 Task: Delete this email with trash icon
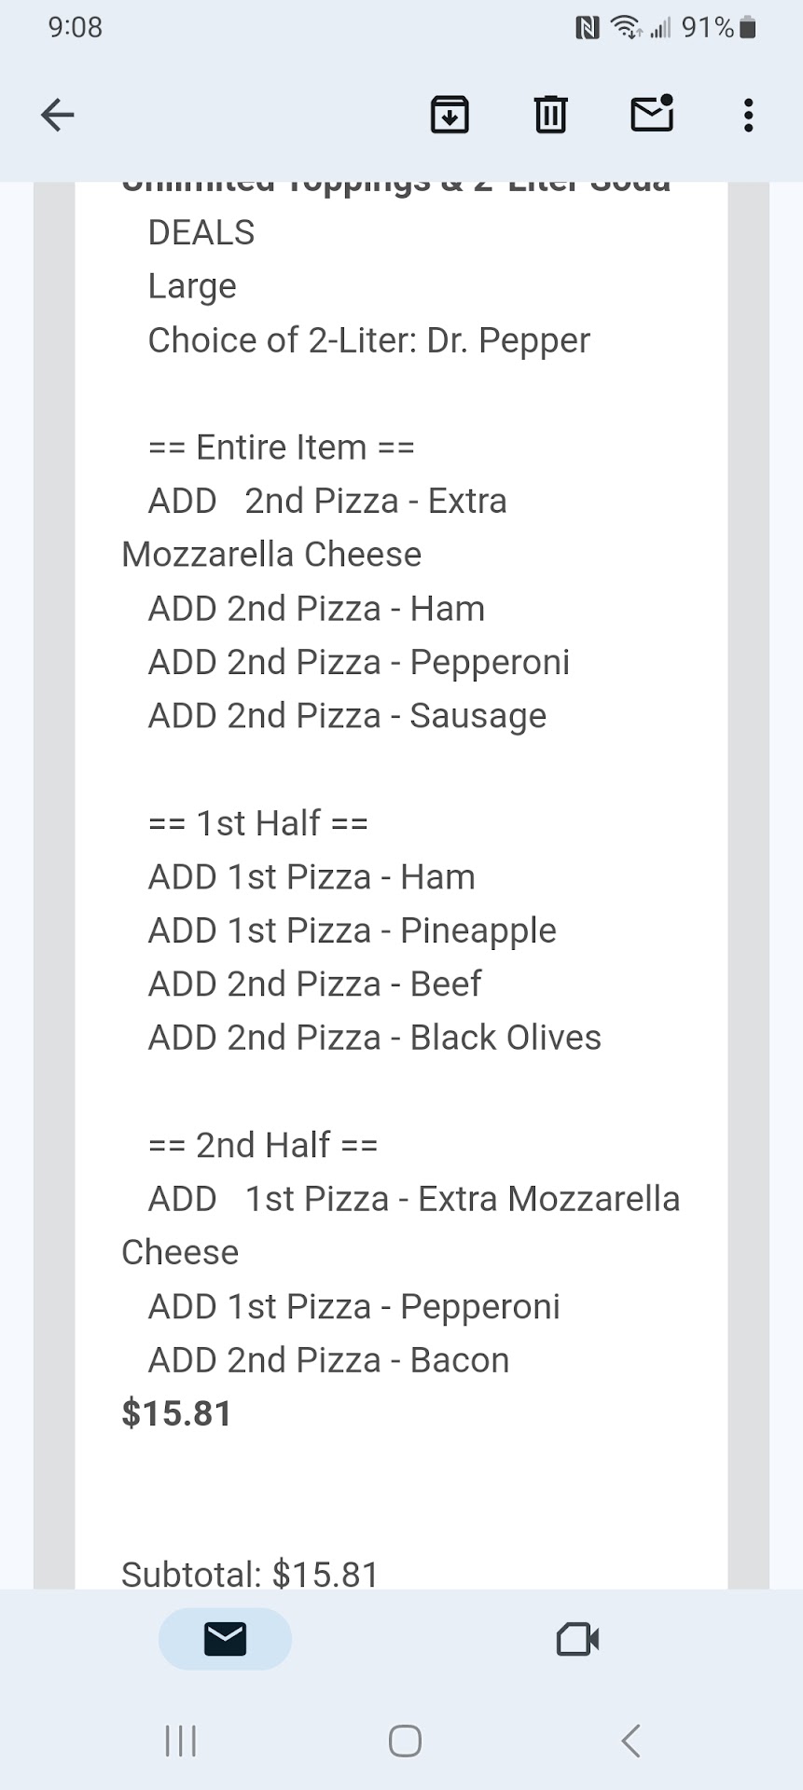pos(550,116)
